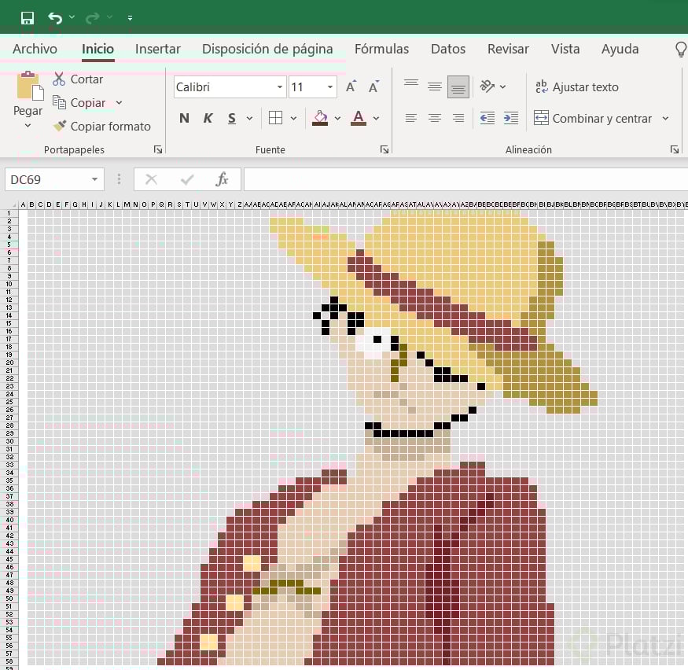Click the text Orientation icon
Screen dimensions: 688x670
pyautogui.click(x=487, y=86)
